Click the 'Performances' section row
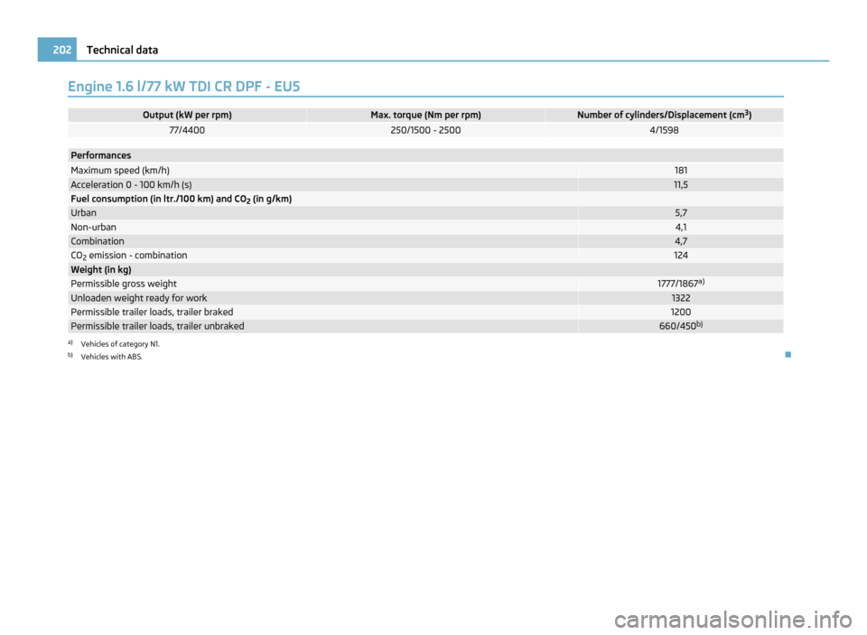Viewport: 867px width, 635px height. (425, 155)
